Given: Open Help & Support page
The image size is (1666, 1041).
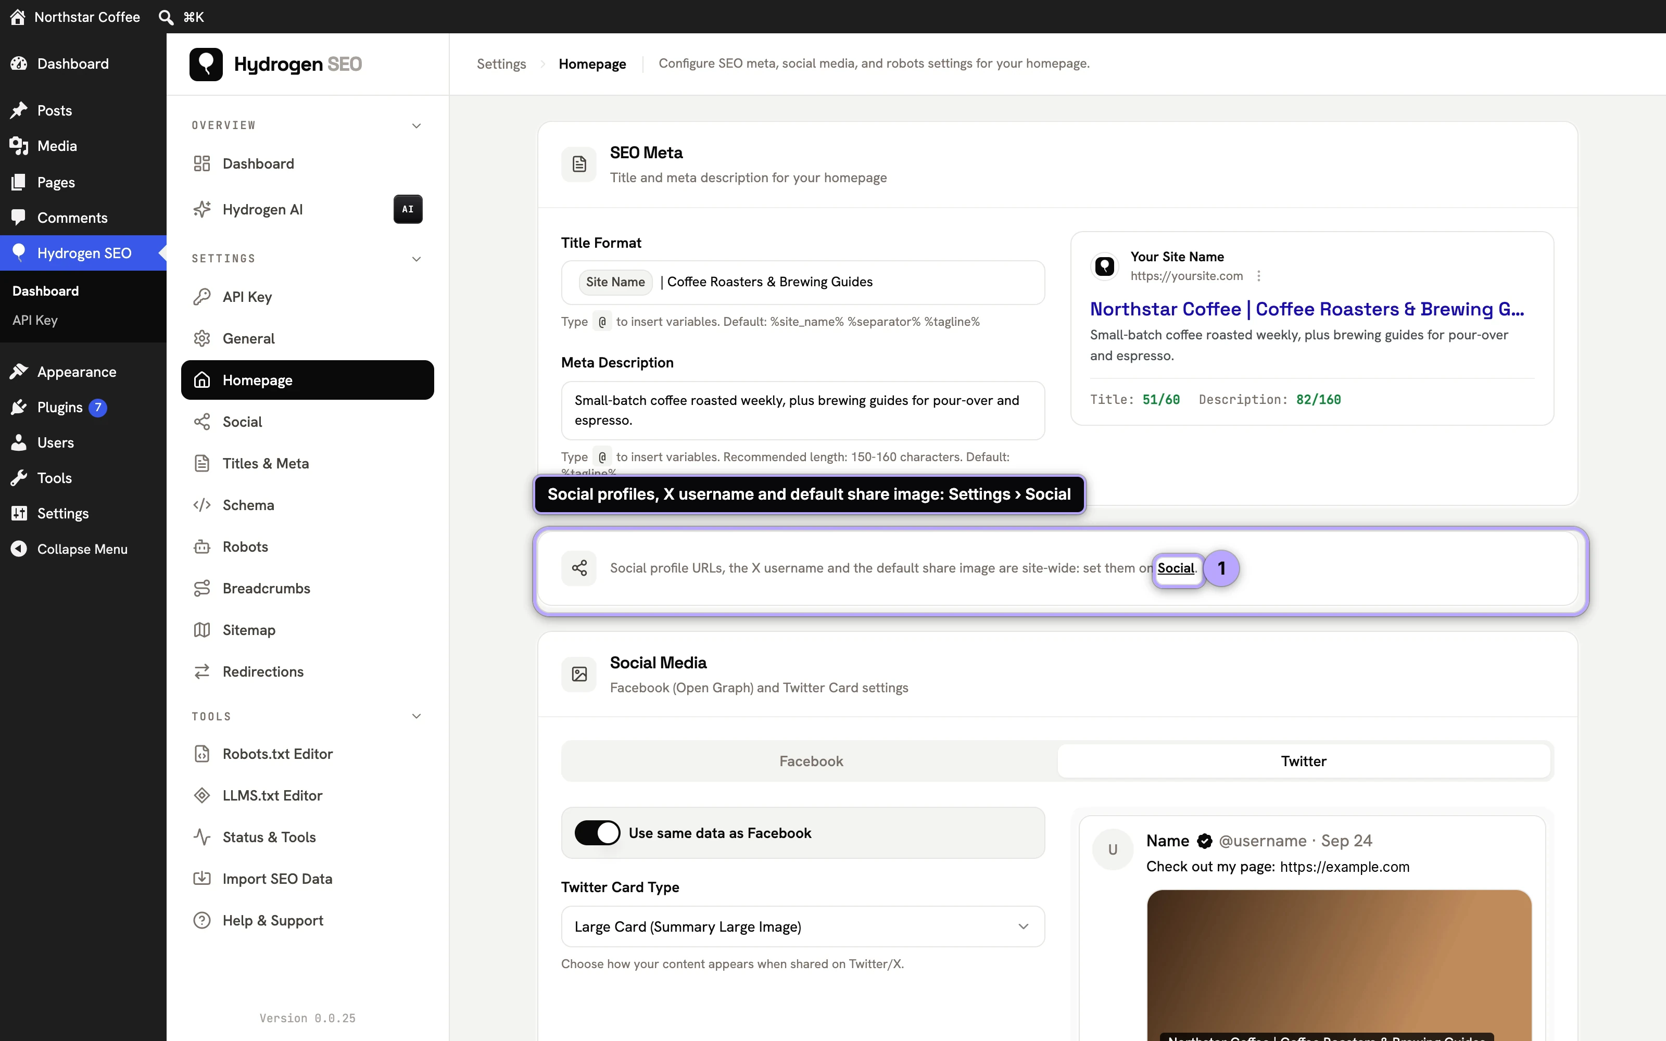Looking at the screenshot, I should click(x=307, y=921).
